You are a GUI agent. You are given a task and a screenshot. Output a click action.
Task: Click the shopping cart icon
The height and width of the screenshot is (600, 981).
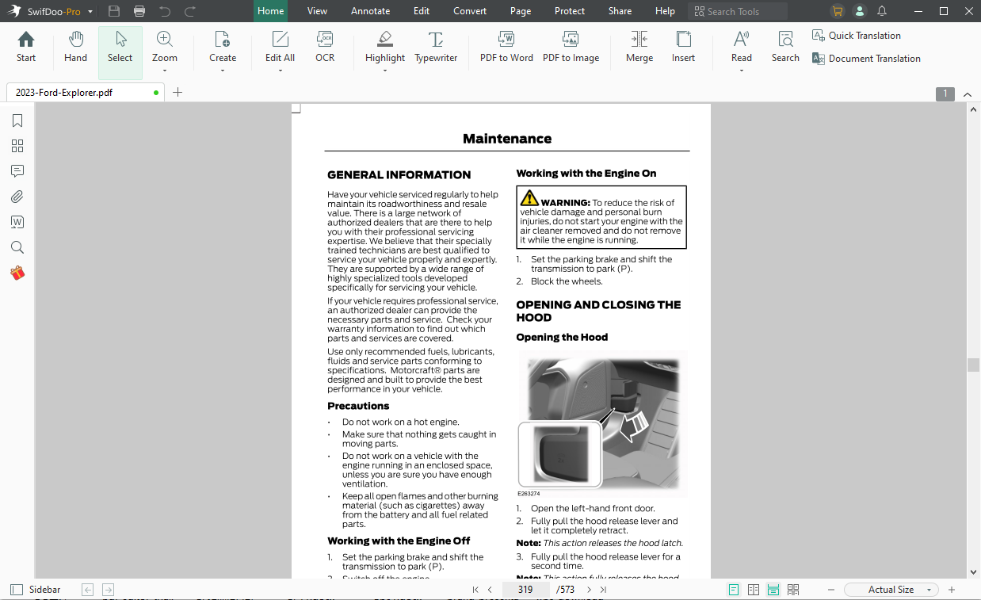coord(838,11)
